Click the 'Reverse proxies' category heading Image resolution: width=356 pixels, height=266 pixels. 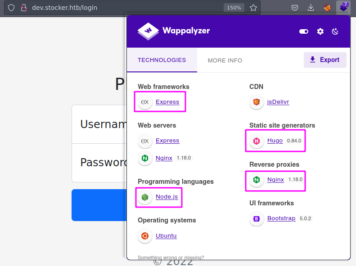point(274,164)
